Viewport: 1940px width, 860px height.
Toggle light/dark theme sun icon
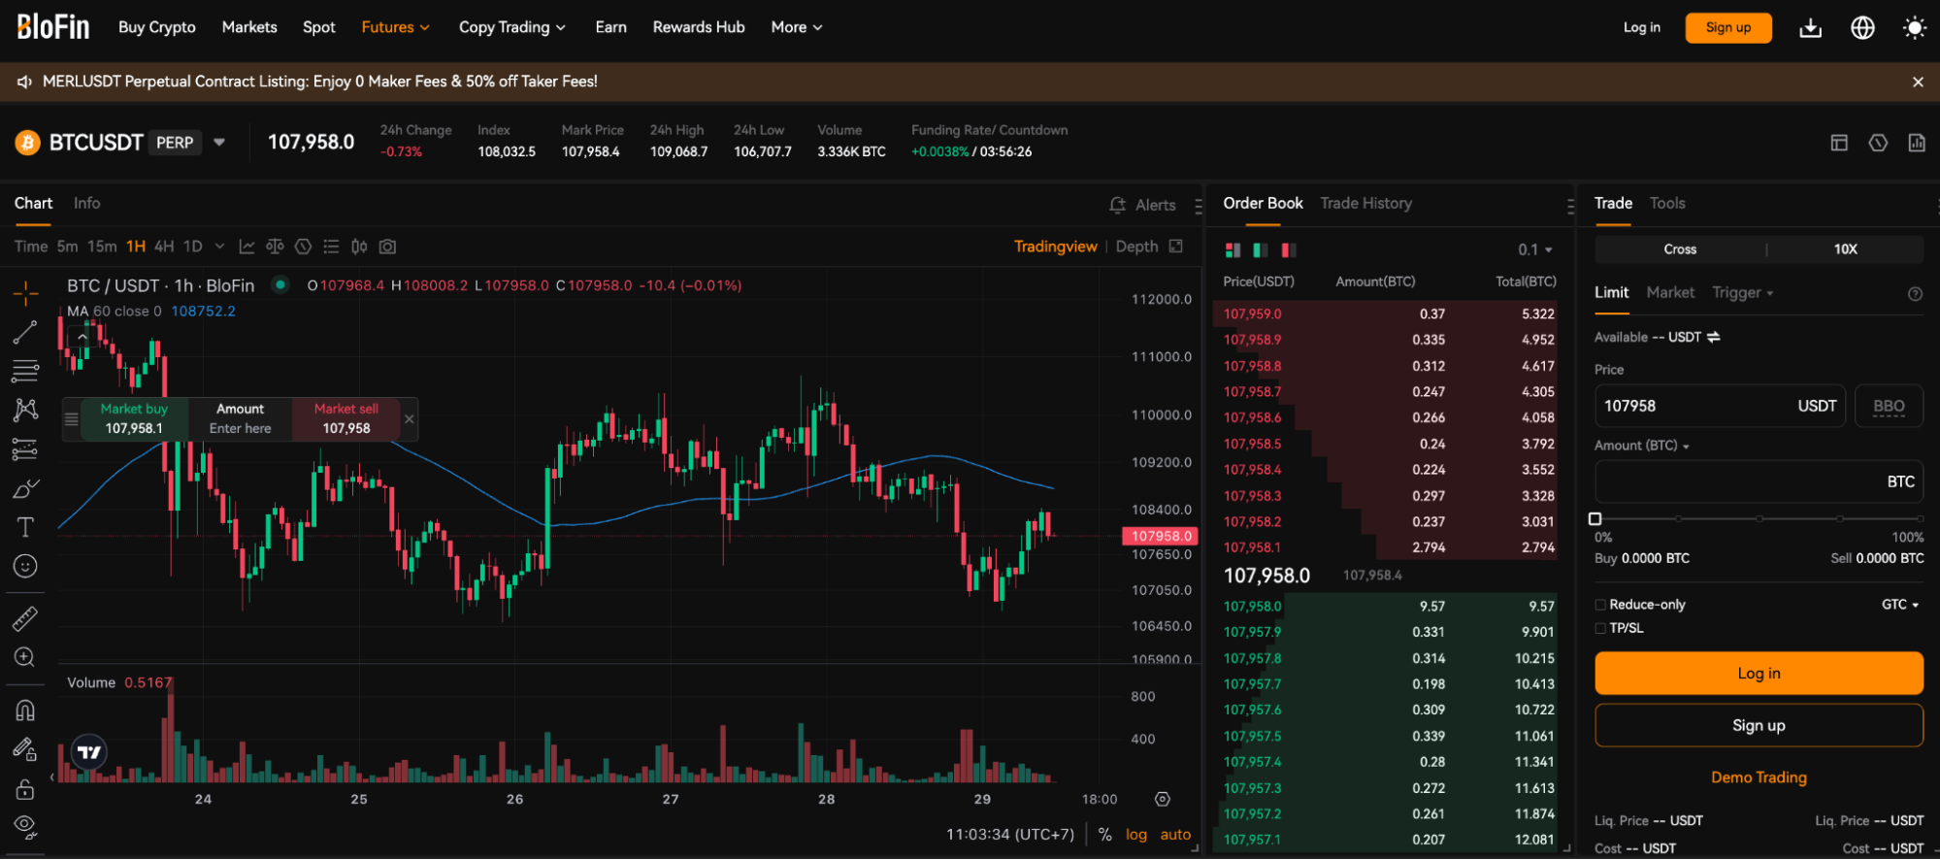pyautogui.click(x=1915, y=28)
